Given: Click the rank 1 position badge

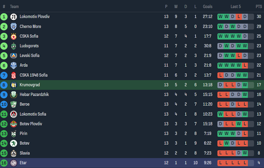Looking at the screenshot, I should [4, 17].
